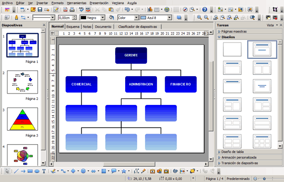
Task: Select the callout shapes tool
Action: coord(114,171)
